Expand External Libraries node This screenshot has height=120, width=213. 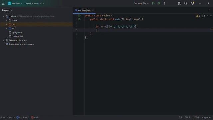pos(3,40)
